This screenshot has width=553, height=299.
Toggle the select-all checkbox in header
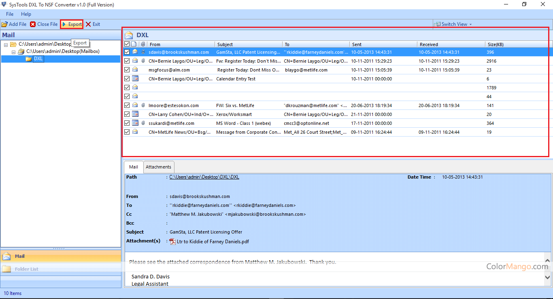pos(127,44)
